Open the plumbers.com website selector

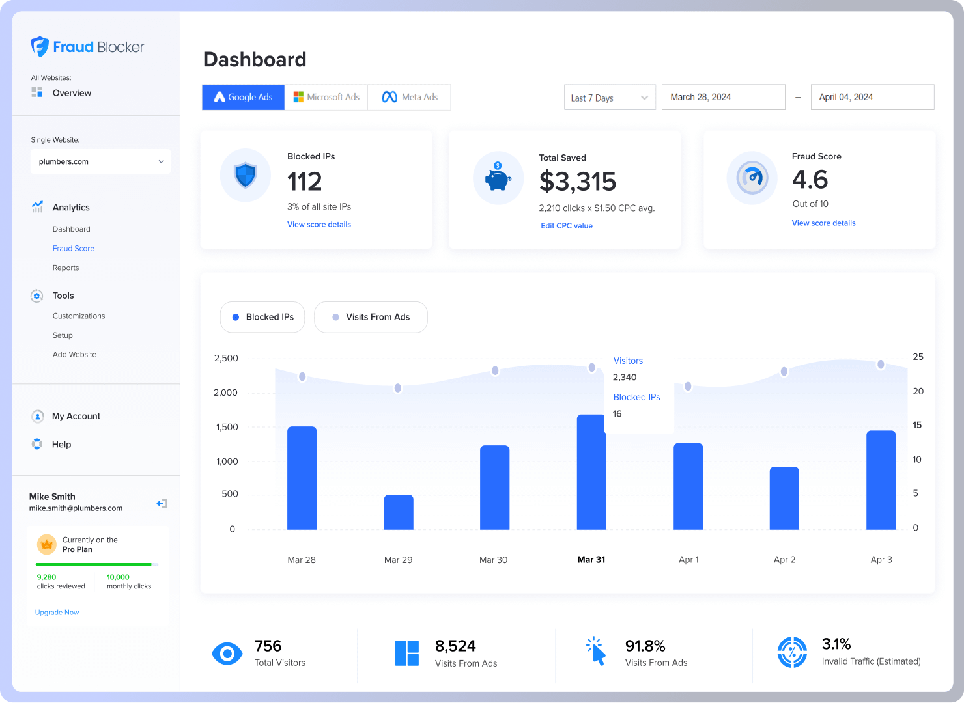(100, 161)
